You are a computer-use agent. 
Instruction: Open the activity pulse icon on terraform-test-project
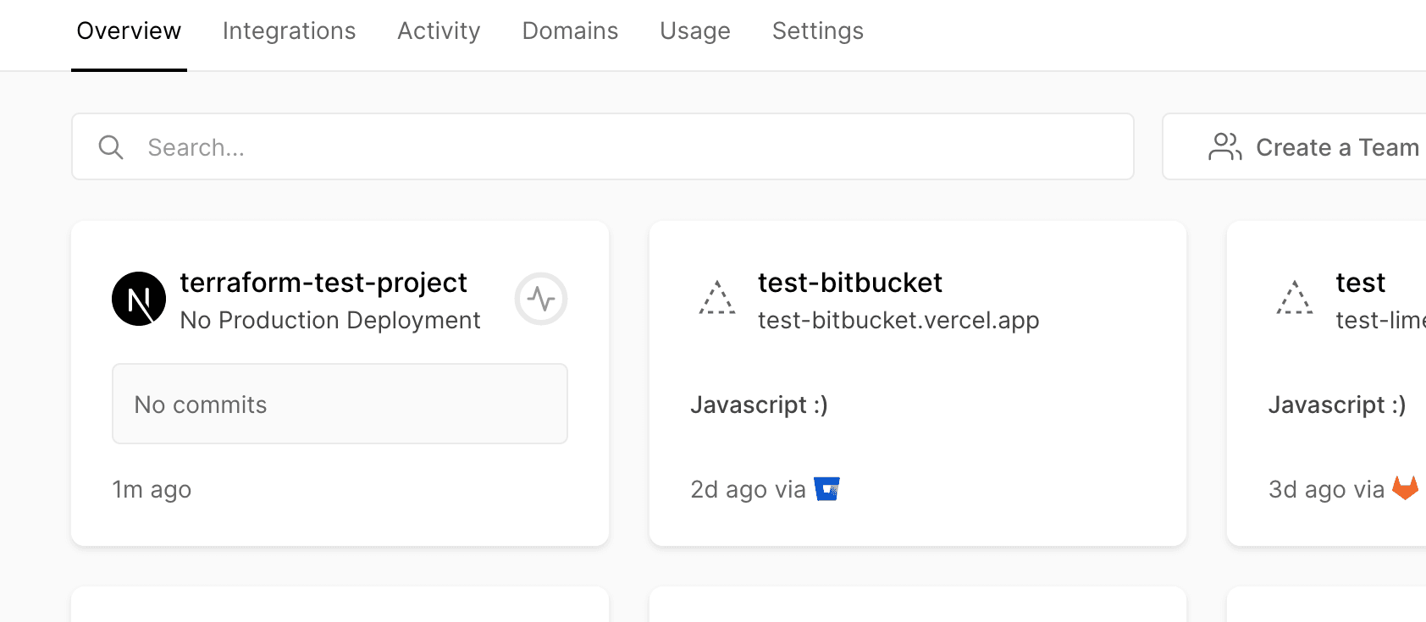click(541, 299)
